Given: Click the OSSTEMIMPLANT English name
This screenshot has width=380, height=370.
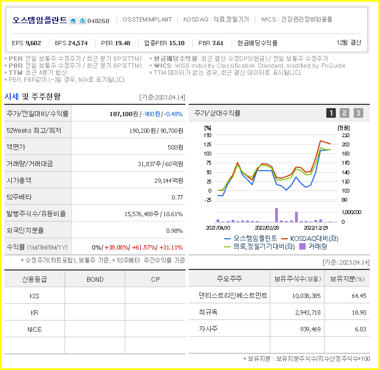Looking at the screenshot, I should click(147, 19).
